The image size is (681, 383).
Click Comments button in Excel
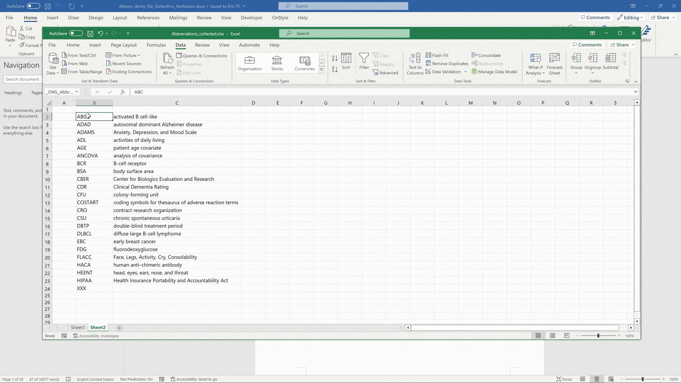click(587, 45)
